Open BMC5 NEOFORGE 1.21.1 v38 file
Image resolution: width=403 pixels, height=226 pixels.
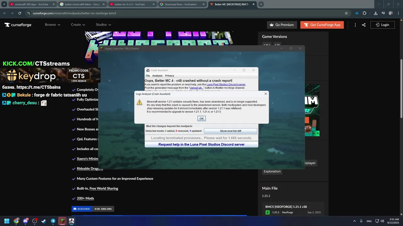pos(286,207)
